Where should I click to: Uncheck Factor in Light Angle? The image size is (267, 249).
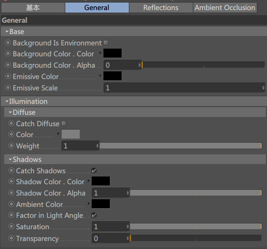coord(94,215)
